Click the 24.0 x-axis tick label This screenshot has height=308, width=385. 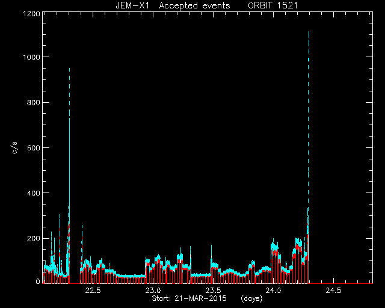[273, 291]
